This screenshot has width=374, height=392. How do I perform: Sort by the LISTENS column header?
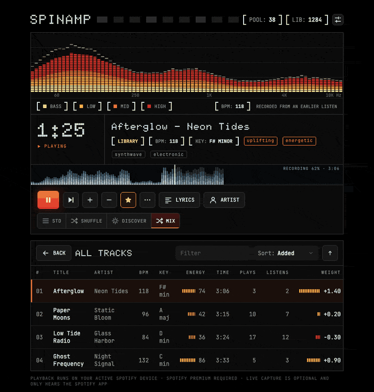pos(278,272)
